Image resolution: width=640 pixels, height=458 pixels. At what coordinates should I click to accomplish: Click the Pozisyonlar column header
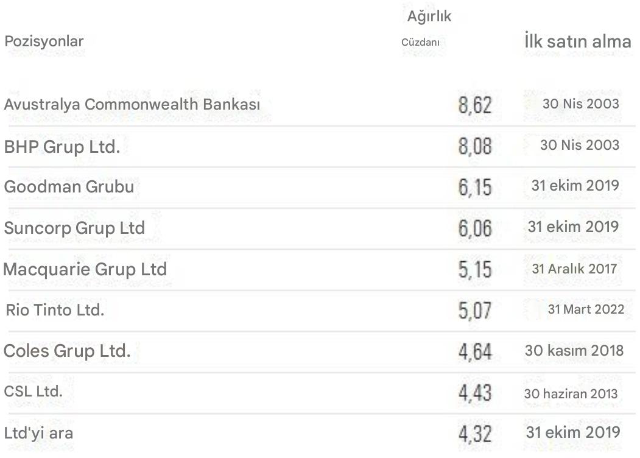pos(44,41)
